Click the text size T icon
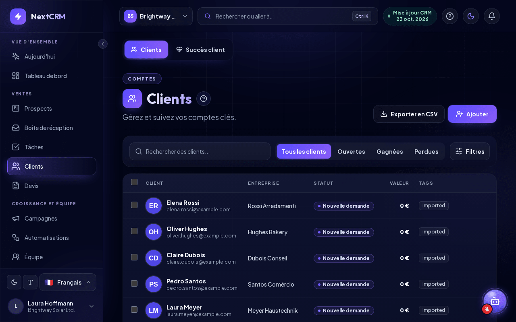Viewport: 516px width, 322px height. (30, 282)
